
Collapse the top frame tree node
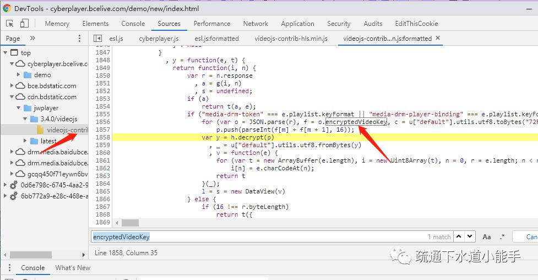pos(5,53)
